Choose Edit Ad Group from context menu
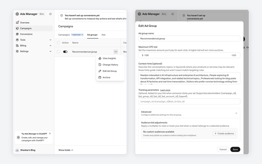Image resolution: width=262 pixels, height=164 pixels. tap(110, 71)
